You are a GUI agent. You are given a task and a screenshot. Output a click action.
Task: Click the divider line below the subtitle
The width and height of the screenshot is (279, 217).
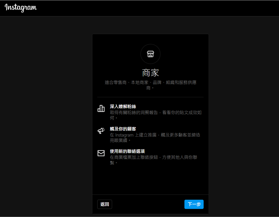tap(150, 97)
